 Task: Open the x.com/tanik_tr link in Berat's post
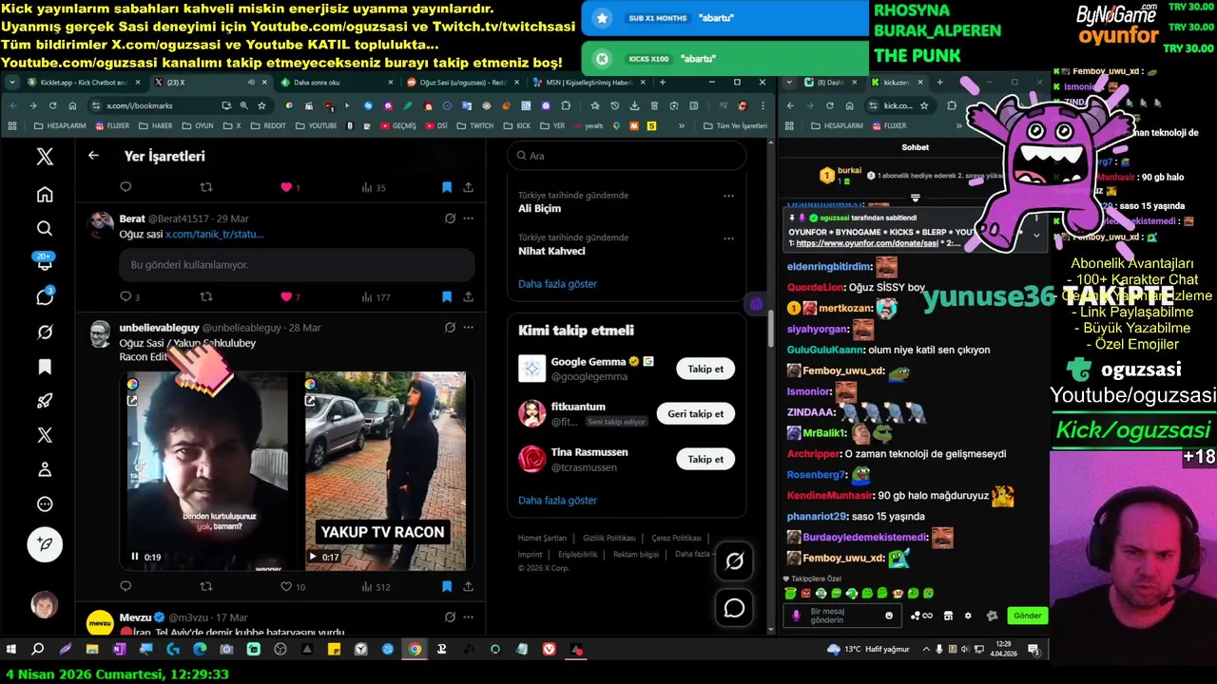(x=215, y=235)
